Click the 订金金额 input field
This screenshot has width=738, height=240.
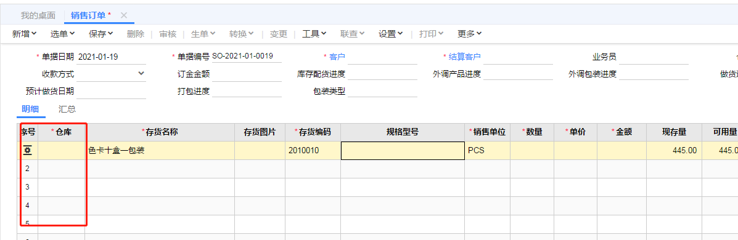pos(247,74)
